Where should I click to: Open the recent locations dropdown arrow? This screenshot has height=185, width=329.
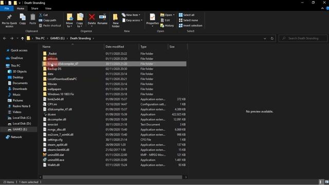(x=17, y=39)
